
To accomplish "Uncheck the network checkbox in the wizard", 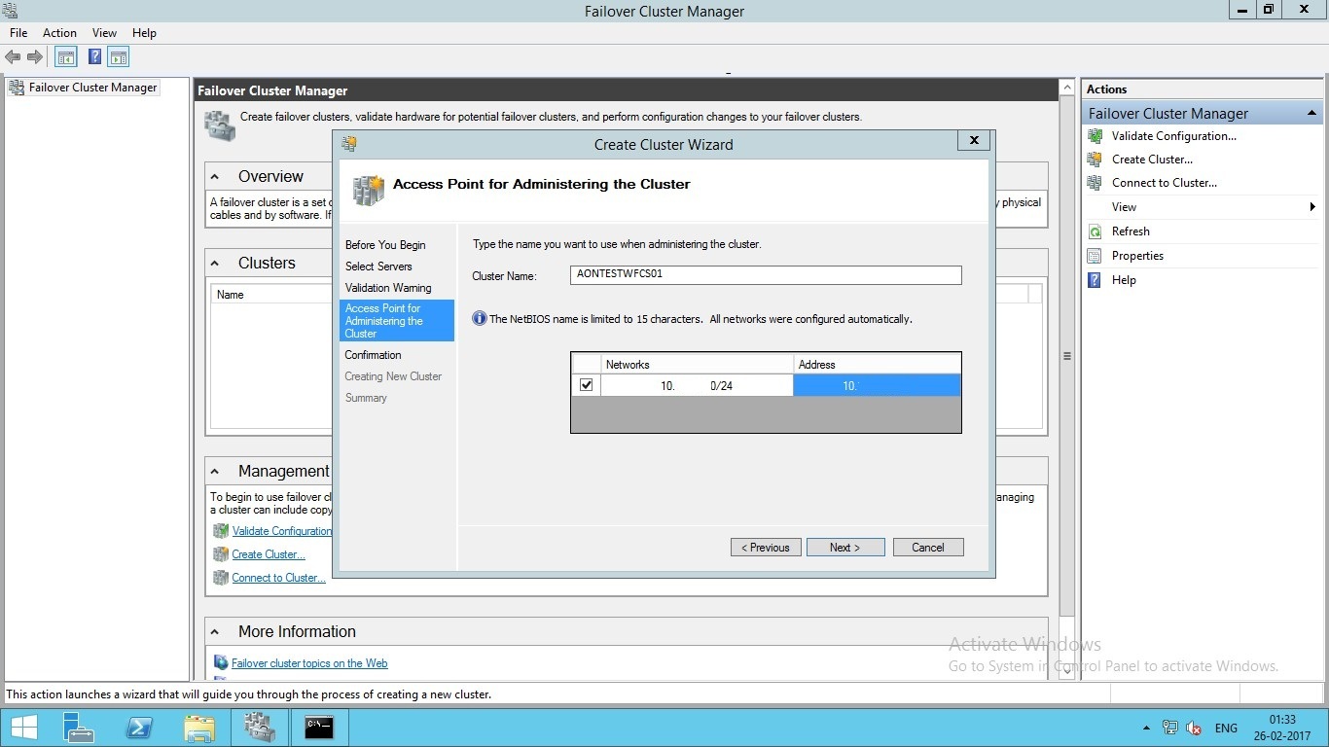I will click(x=587, y=385).
